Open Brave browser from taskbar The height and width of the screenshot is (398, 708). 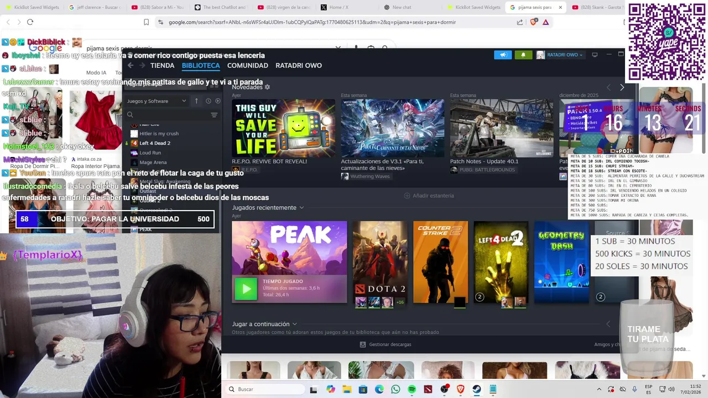point(461,389)
